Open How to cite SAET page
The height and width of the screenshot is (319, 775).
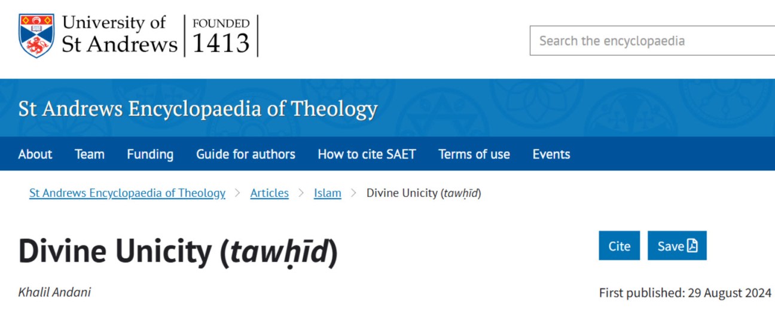point(367,154)
